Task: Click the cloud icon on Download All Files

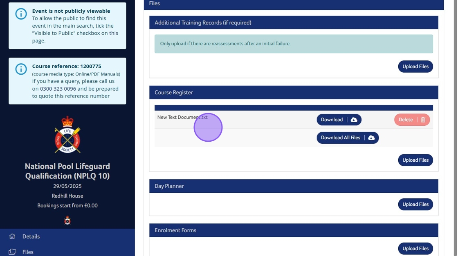Action: (x=371, y=138)
